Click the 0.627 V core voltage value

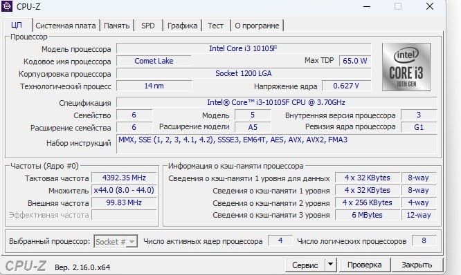point(346,86)
